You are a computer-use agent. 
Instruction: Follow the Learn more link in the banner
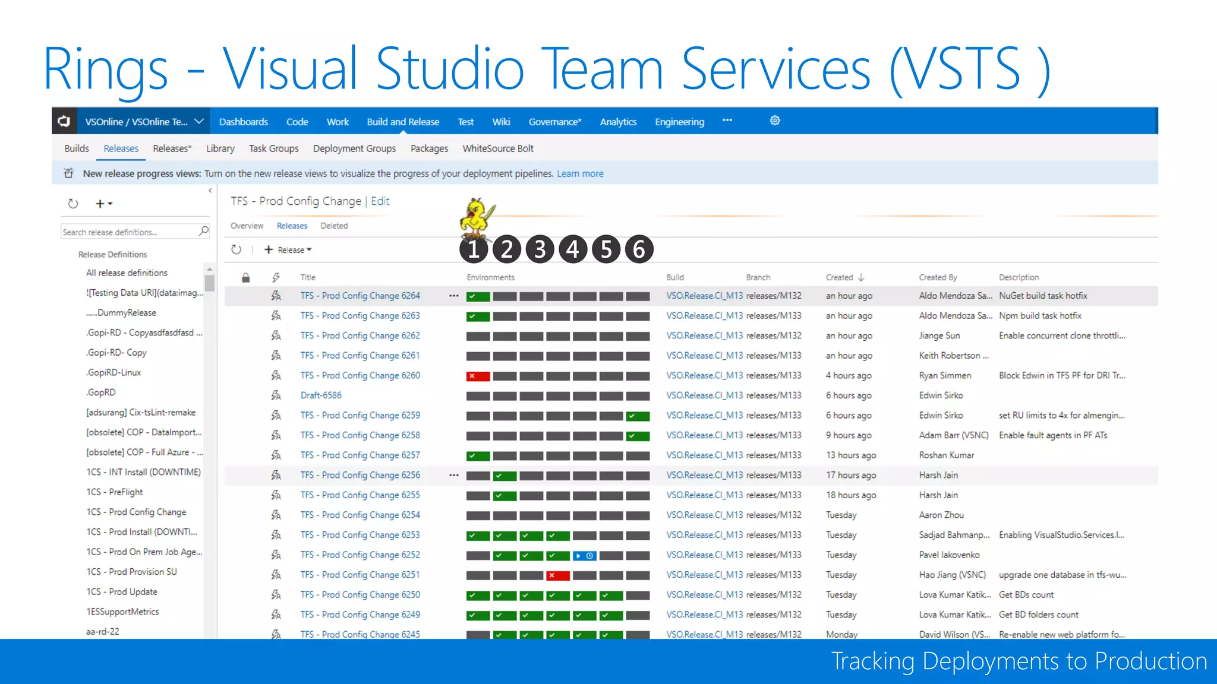coord(580,173)
